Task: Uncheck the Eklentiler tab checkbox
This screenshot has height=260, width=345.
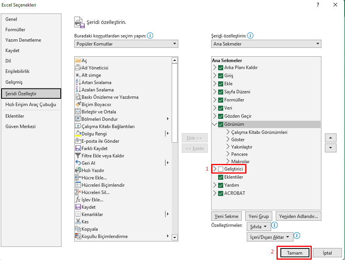Action: tap(220, 177)
